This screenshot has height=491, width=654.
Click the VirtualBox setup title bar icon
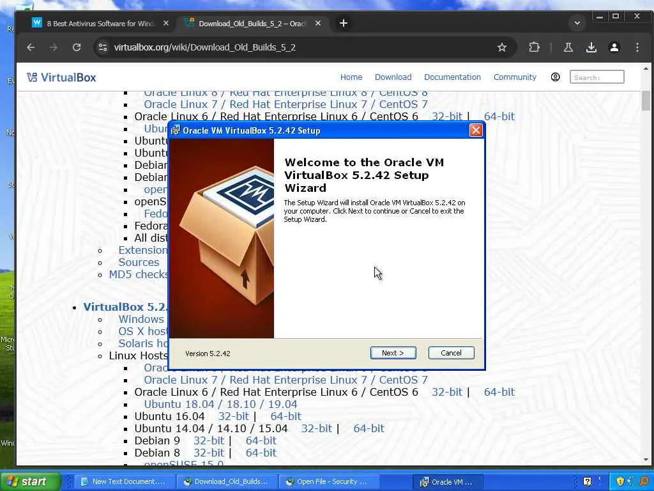176,130
